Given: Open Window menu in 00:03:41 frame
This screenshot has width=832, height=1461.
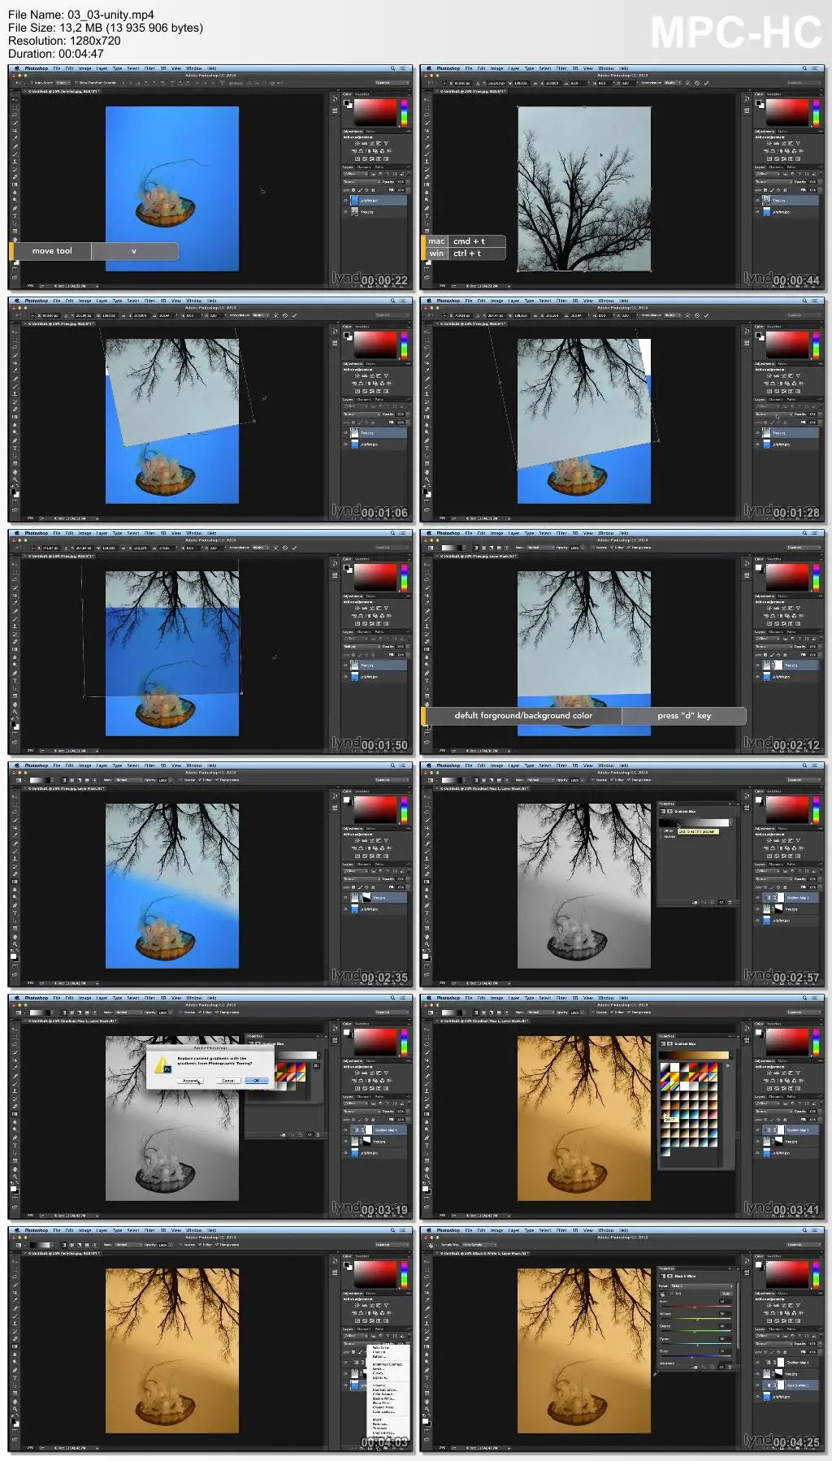Looking at the screenshot, I should pos(605,998).
